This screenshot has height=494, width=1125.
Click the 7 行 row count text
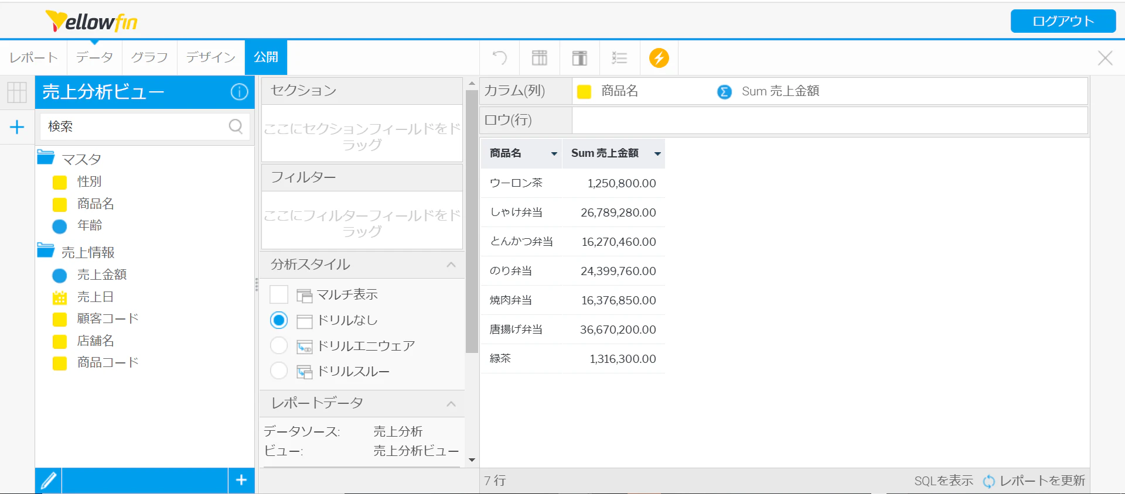(495, 481)
